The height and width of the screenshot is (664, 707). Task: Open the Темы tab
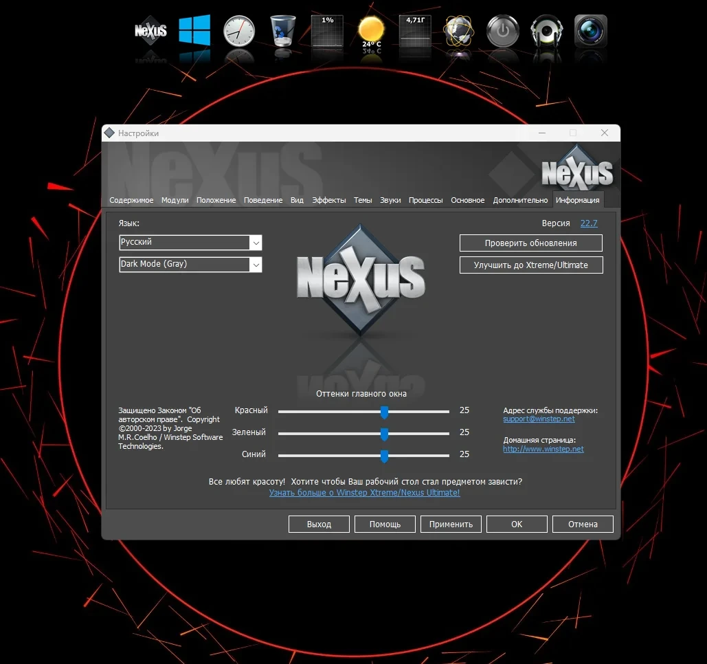363,200
